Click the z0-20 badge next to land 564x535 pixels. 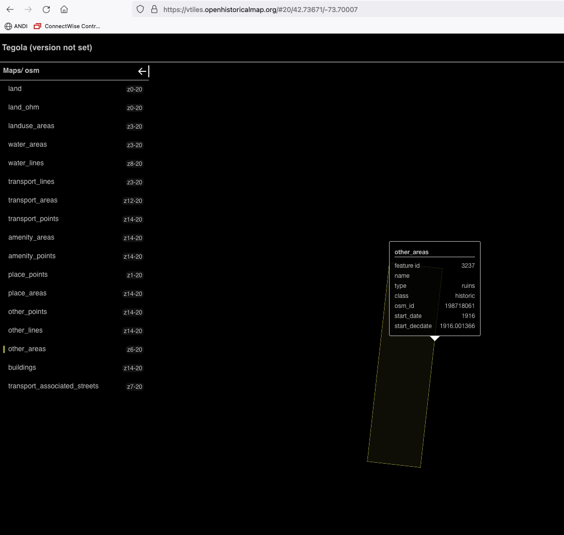[x=134, y=89]
